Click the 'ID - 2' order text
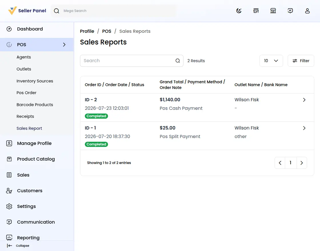 pyautogui.click(x=91, y=100)
